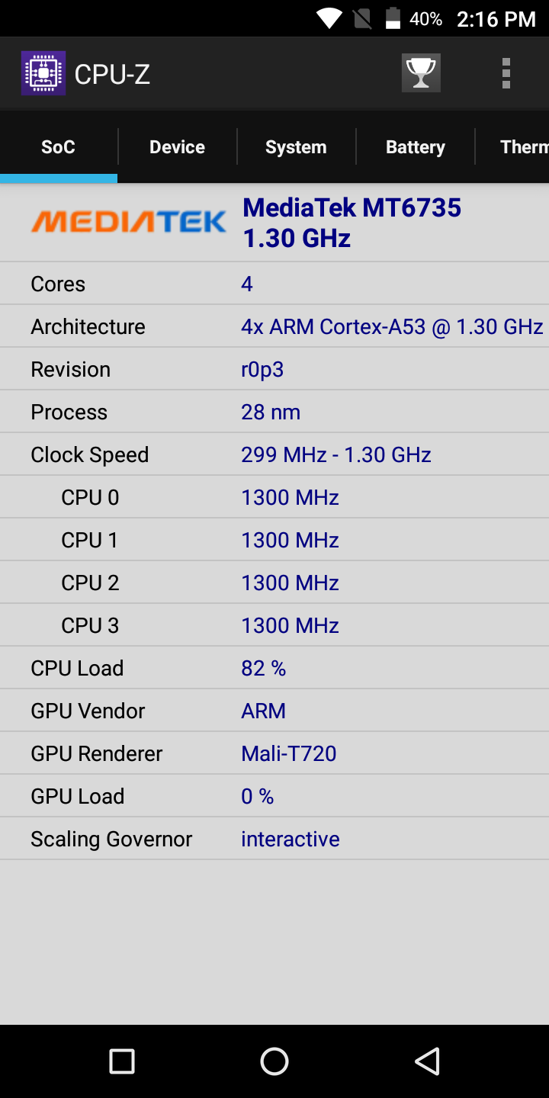This screenshot has height=1098, width=549.
Task: Tap the MediaTek logo image
Action: pyautogui.click(x=128, y=222)
